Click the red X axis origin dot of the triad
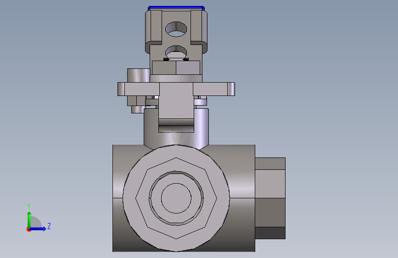Screen dimensions: 398x258 [x=28, y=229]
